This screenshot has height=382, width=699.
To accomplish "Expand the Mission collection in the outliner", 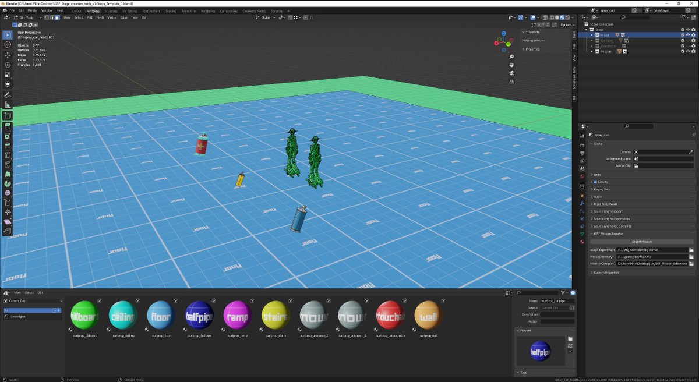I will click(x=592, y=51).
